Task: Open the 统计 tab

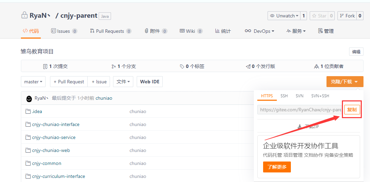Action: (223, 31)
